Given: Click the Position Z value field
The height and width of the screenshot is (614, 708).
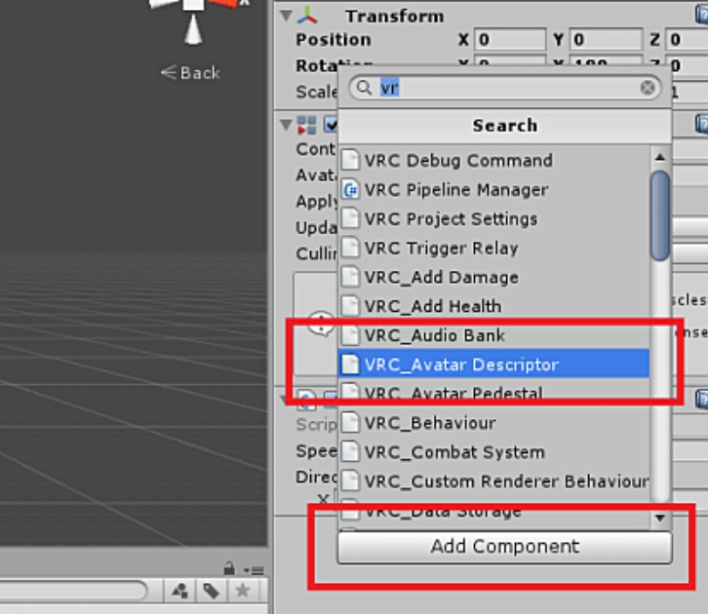Looking at the screenshot, I should point(687,40).
